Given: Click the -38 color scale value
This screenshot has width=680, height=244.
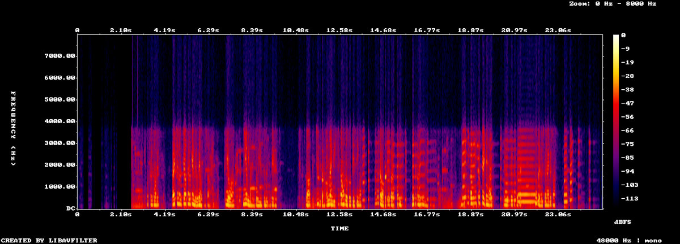Looking at the screenshot, I should [x=627, y=89].
